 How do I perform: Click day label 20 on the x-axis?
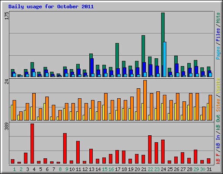coord(137,169)
